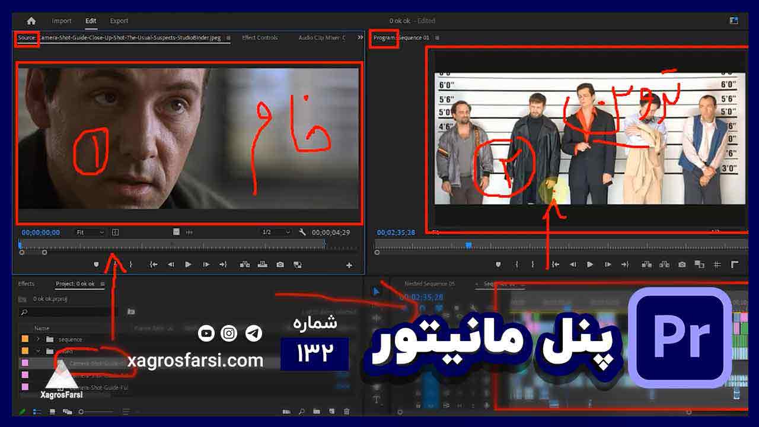Click the orange label of sequence bin

click(25, 339)
